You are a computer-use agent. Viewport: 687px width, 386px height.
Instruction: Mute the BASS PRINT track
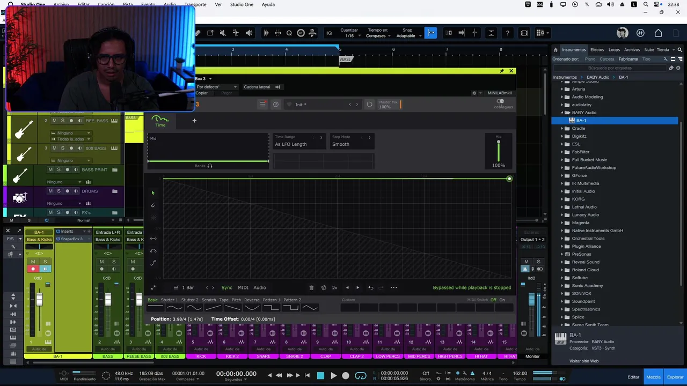point(50,170)
